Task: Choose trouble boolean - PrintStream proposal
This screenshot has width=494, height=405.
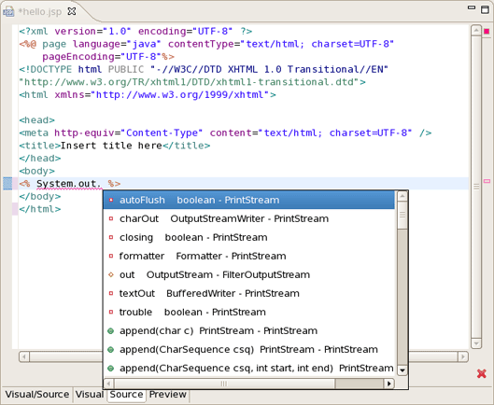Action: [x=249, y=312]
